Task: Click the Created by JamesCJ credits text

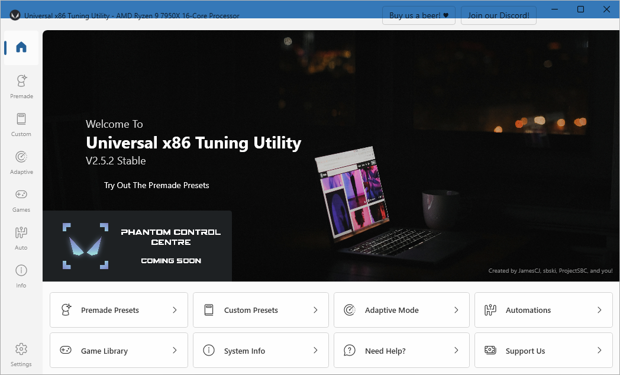Action: click(x=550, y=271)
